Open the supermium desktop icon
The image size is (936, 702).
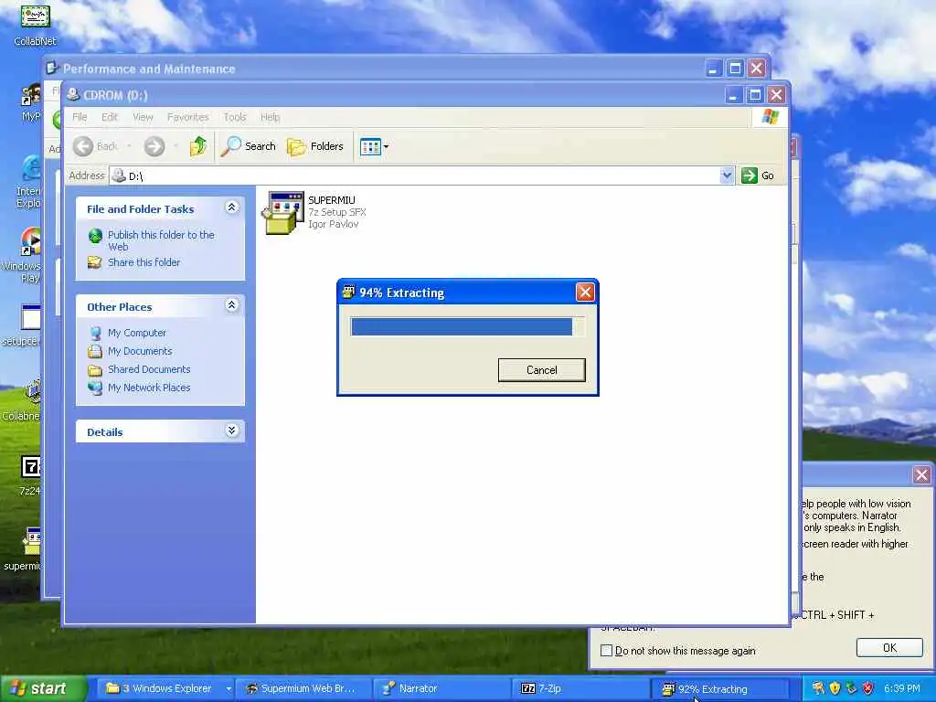point(24,549)
